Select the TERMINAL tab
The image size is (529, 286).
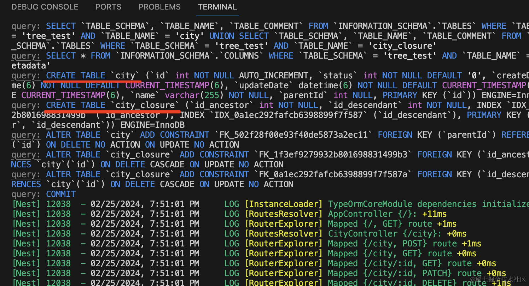click(217, 7)
